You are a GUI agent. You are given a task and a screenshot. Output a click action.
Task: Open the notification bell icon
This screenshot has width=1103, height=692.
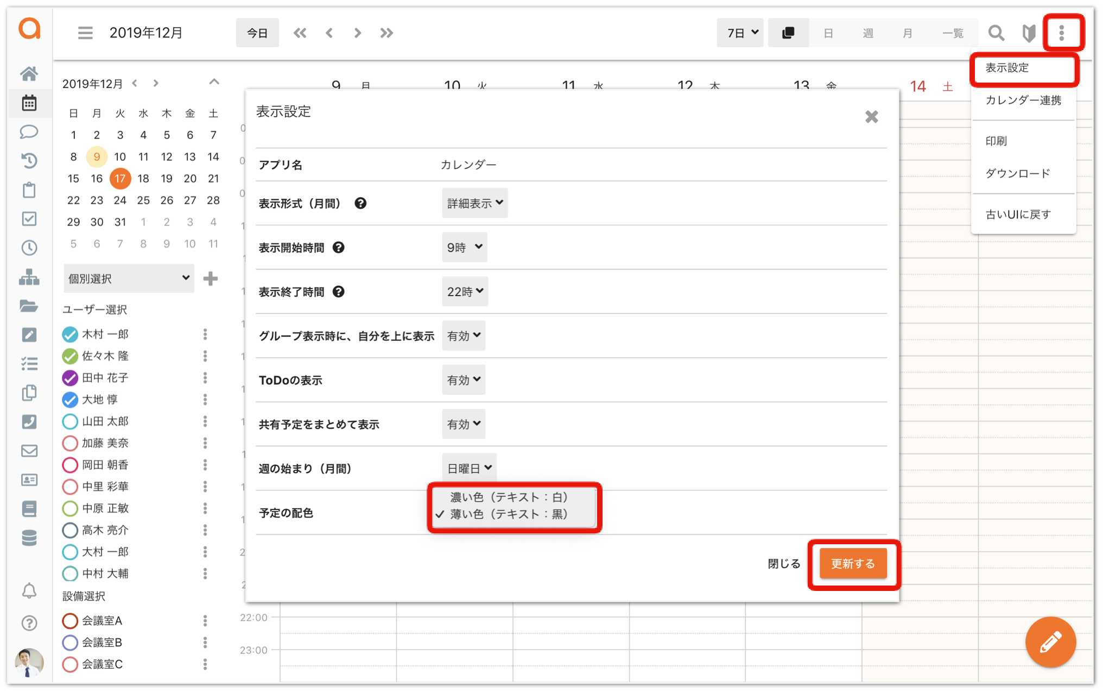click(x=29, y=591)
